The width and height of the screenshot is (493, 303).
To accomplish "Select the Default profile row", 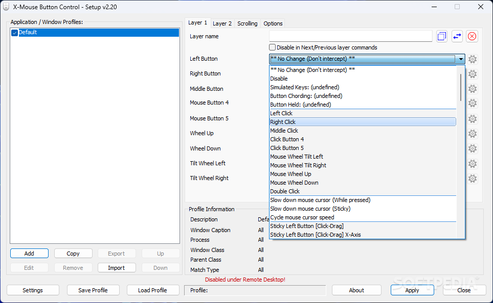I will tap(95, 33).
